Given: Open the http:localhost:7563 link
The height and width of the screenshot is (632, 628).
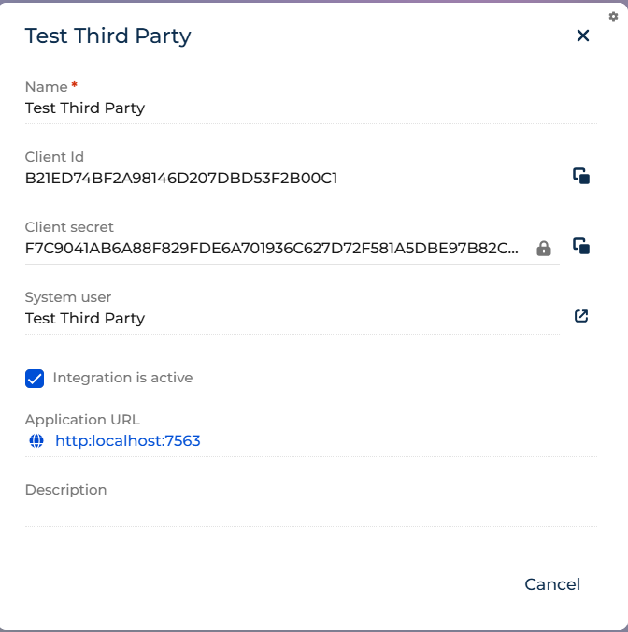Looking at the screenshot, I should [x=128, y=440].
